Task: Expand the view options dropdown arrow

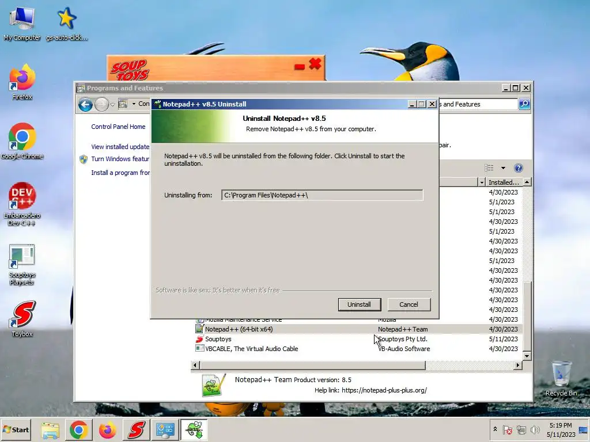Action: tap(503, 168)
